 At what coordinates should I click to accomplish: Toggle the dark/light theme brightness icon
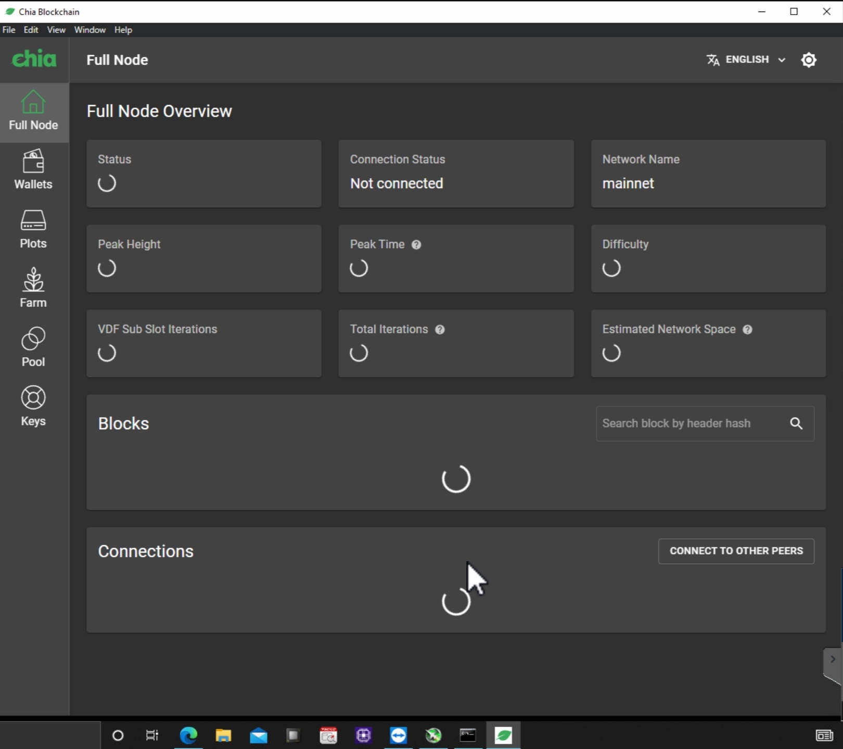coord(809,60)
